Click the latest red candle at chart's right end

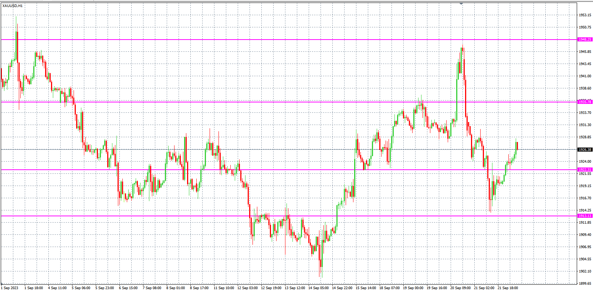[517, 146]
